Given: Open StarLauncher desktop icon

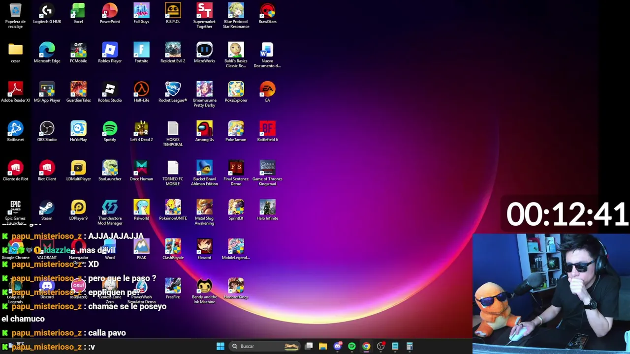Looking at the screenshot, I should 110,171.
